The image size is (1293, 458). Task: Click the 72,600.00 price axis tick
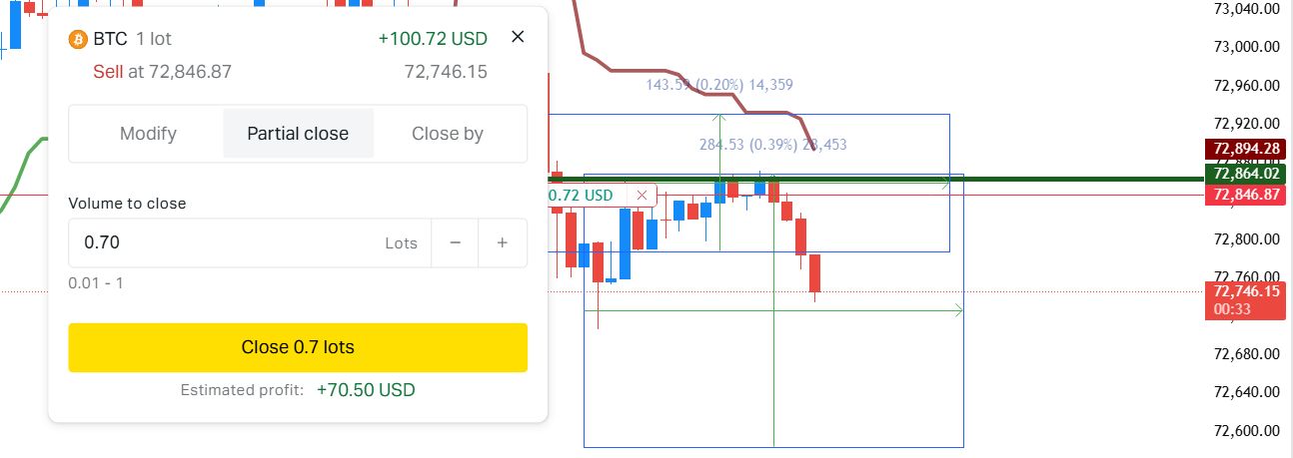click(1246, 431)
